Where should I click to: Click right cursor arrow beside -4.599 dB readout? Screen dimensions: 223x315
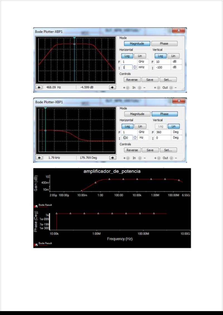tap(112, 87)
